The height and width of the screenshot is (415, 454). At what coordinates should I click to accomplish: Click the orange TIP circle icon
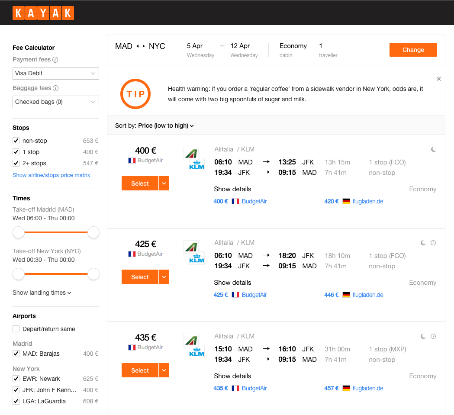(x=135, y=94)
